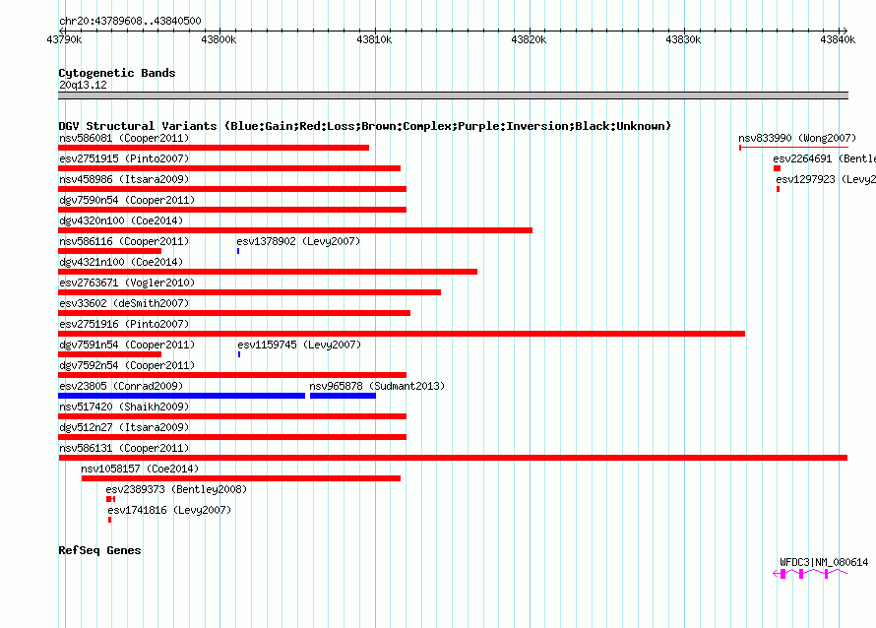Select the blue esv23805 (Conrad2009) gain bar

click(x=181, y=396)
